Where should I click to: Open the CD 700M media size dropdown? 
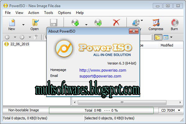pyautogui.click(x=170, y=110)
